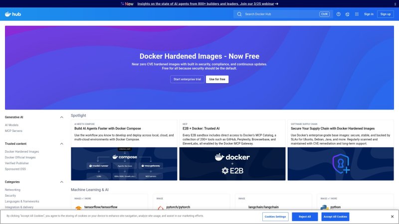Viewport: 399px width, 224px height.
Task: Open AI Models filter
Action: click(11, 125)
